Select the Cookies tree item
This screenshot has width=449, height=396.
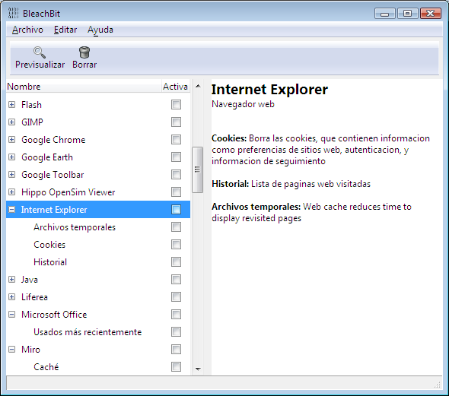pos(49,245)
